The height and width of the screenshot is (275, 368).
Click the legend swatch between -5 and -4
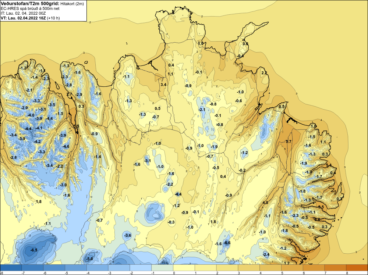coord(75,268)
